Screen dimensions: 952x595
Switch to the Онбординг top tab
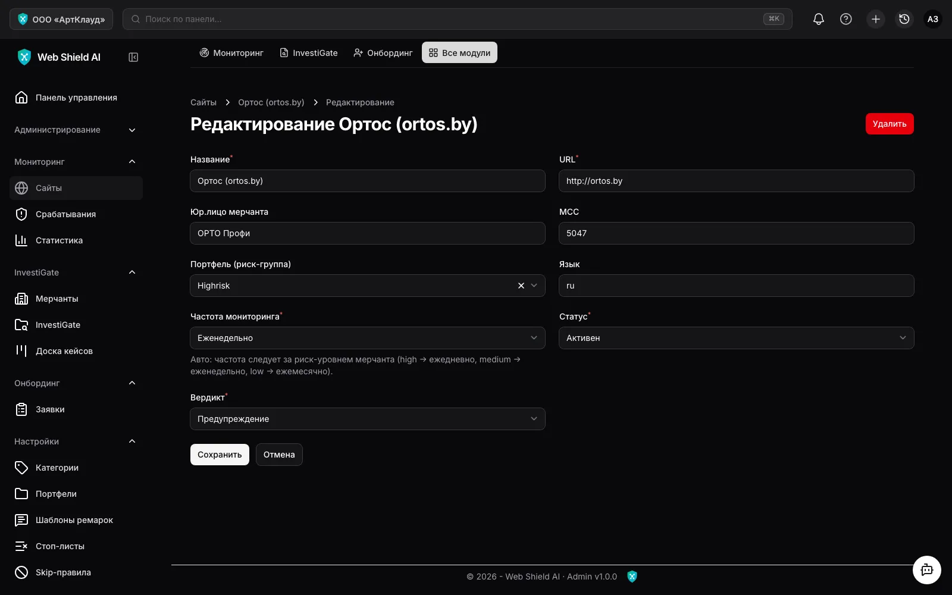(383, 53)
